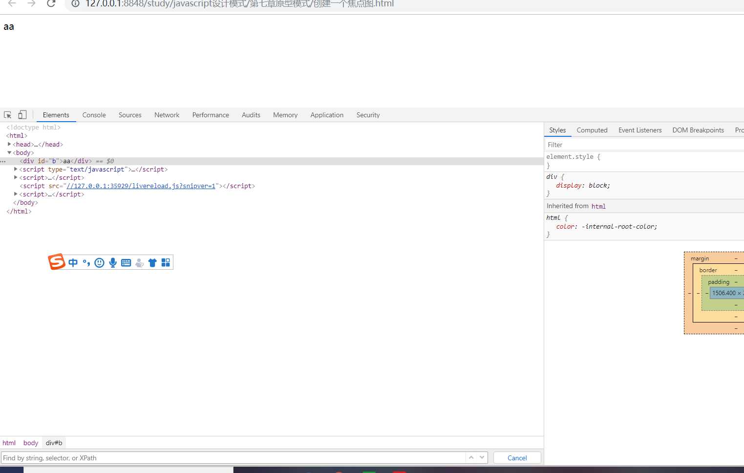
Task: Expand the second script node
Action: (x=16, y=177)
